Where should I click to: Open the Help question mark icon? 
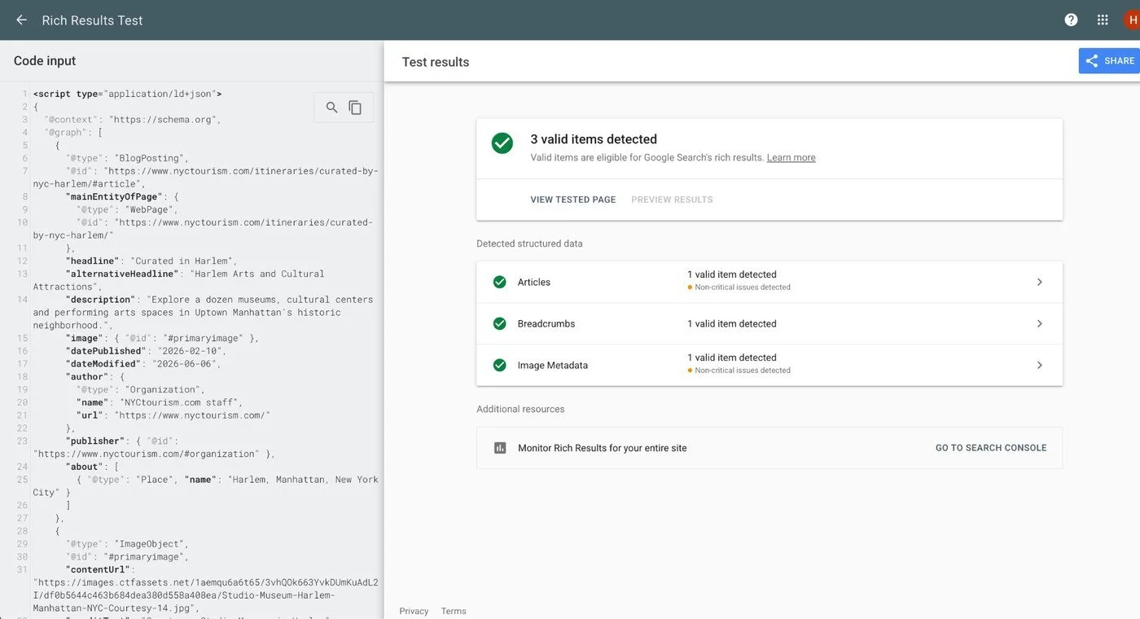[1071, 20]
